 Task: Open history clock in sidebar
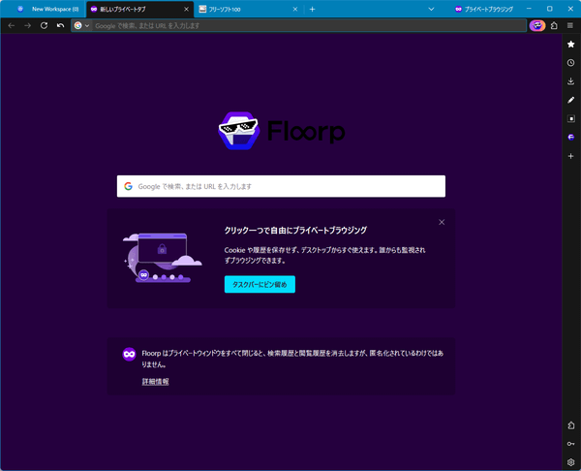571,63
